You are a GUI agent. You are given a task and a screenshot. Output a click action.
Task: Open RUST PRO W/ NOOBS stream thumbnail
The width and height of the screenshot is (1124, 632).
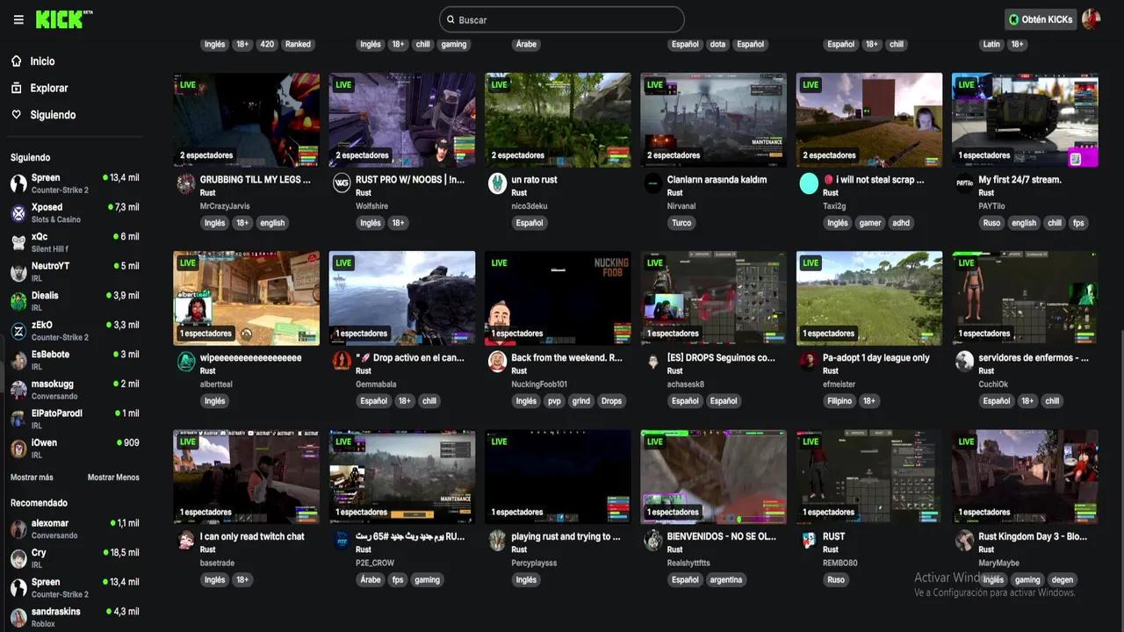[x=402, y=120]
